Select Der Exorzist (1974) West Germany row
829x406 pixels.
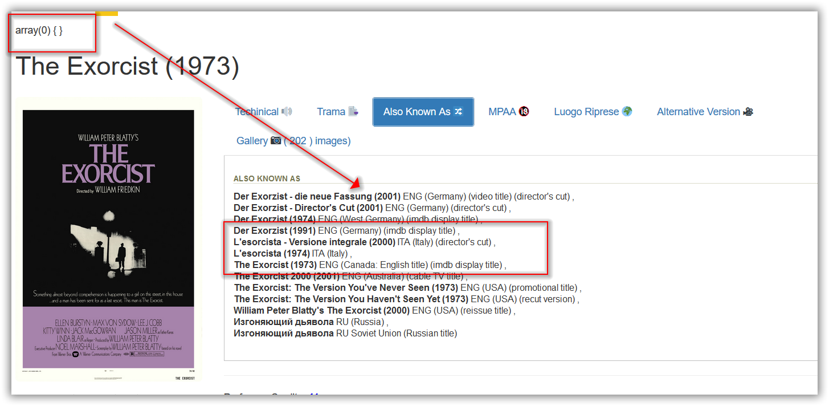click(x=358, y=219)
